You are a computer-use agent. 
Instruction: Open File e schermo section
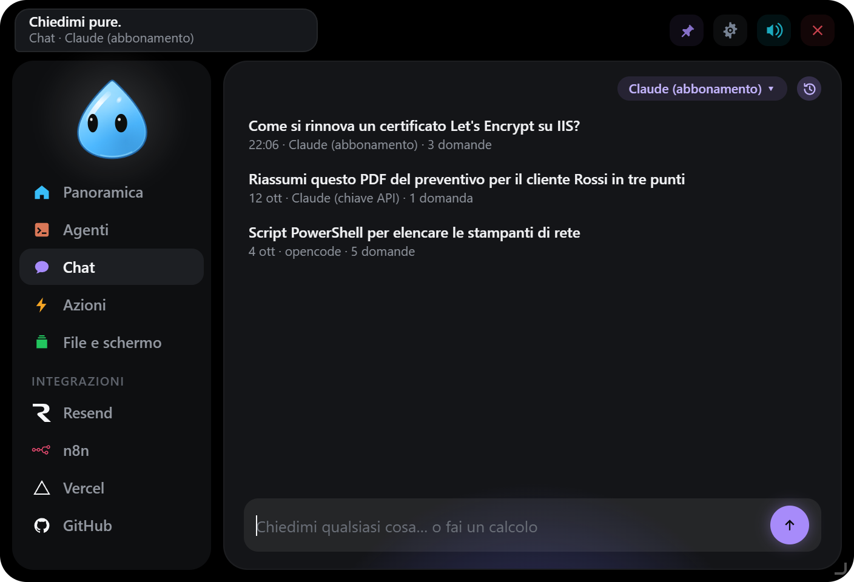click(x=112, y=343)
